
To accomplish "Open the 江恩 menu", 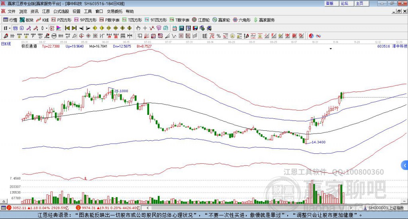I will pos(46,12).
